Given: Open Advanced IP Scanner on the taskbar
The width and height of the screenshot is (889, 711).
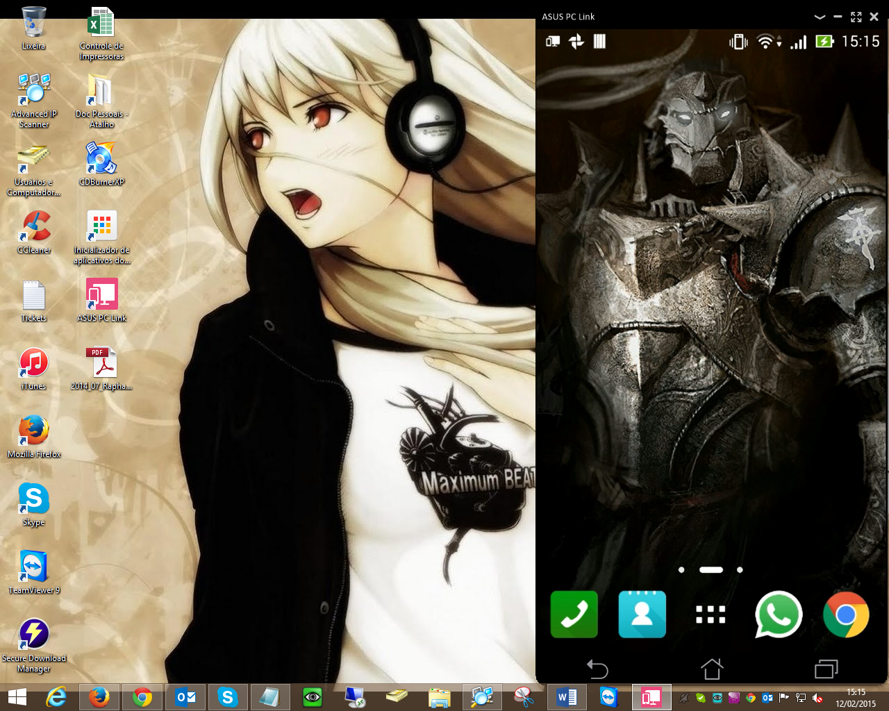Looking at the screenshot, I should click(x=481, y=697).
